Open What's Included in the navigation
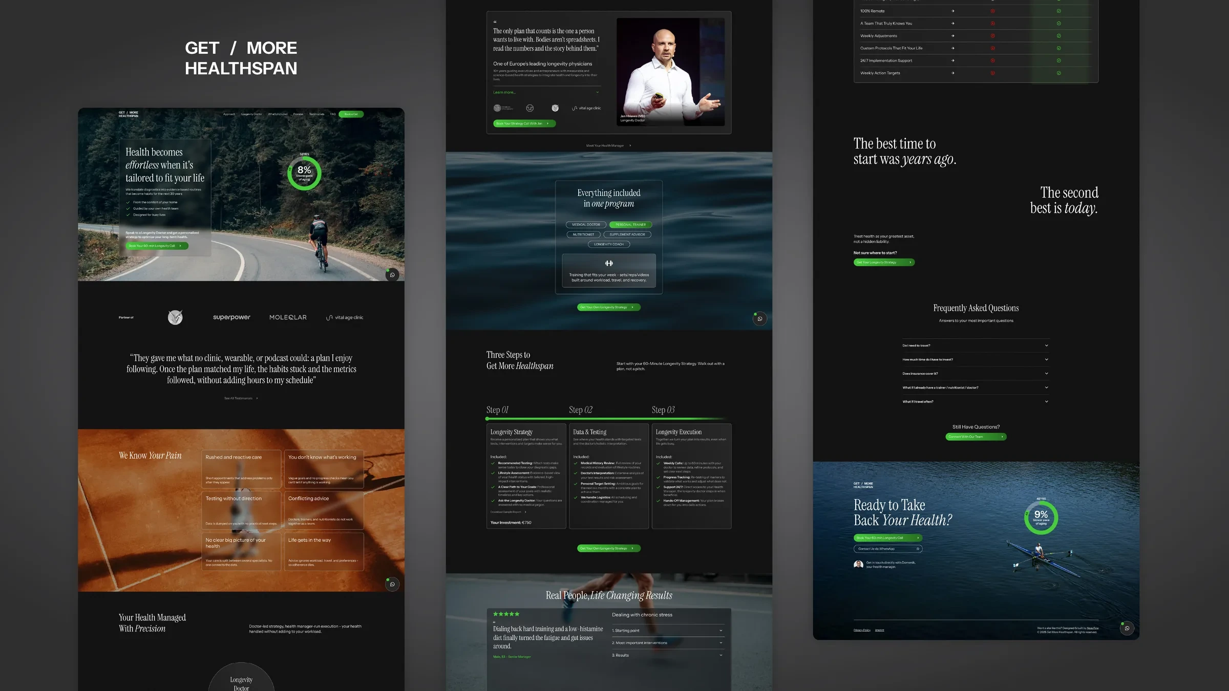This screenshot has height=691, width=1229. 278,114
